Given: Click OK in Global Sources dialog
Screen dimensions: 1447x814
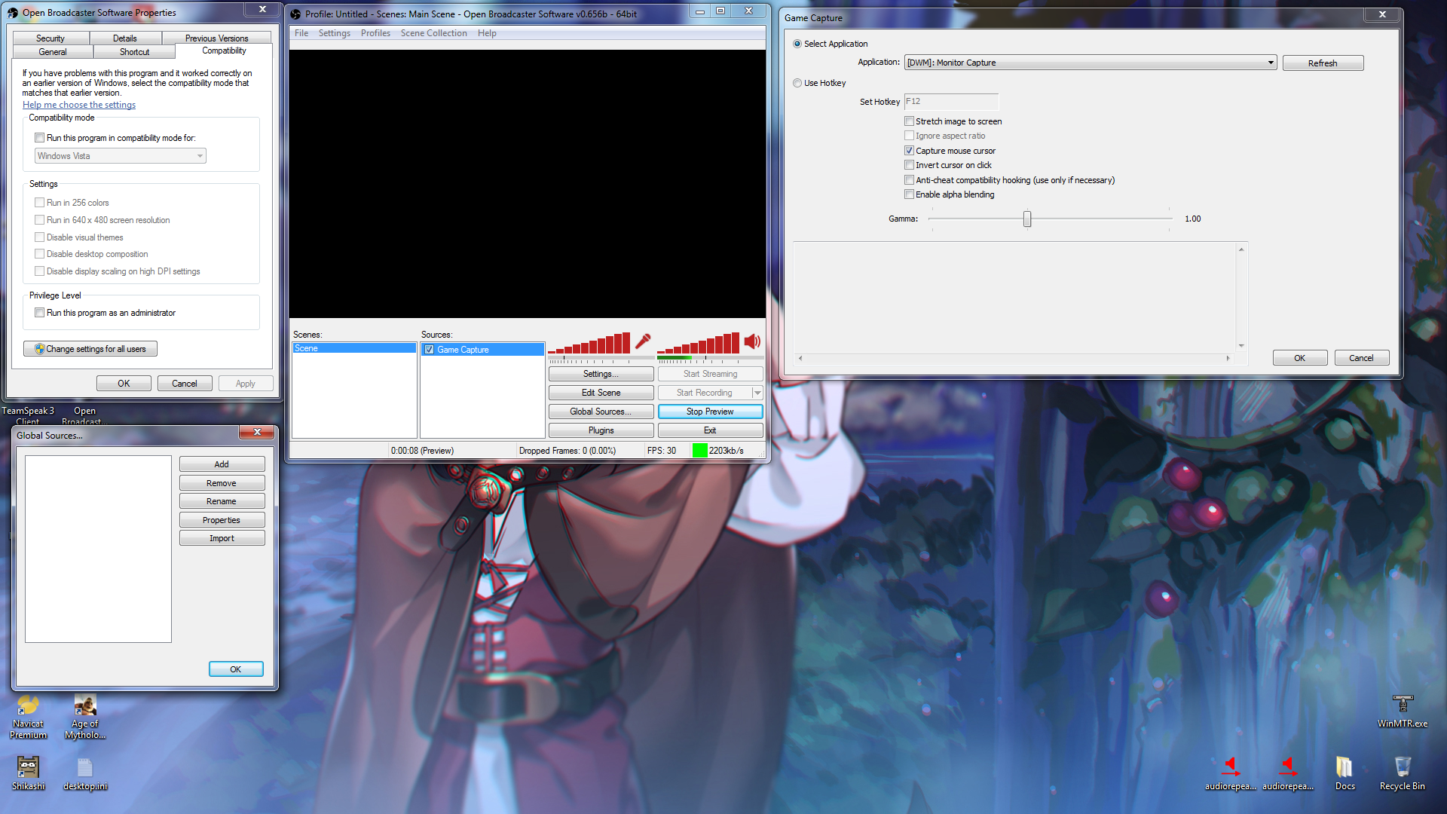Looking at the screenshot, I should [x=236, y=669].
